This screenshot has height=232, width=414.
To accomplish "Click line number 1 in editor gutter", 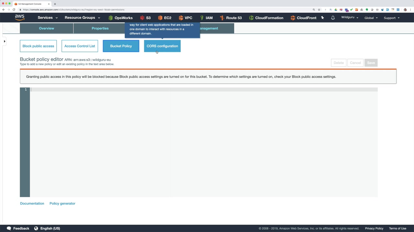I will click(26, 89).
